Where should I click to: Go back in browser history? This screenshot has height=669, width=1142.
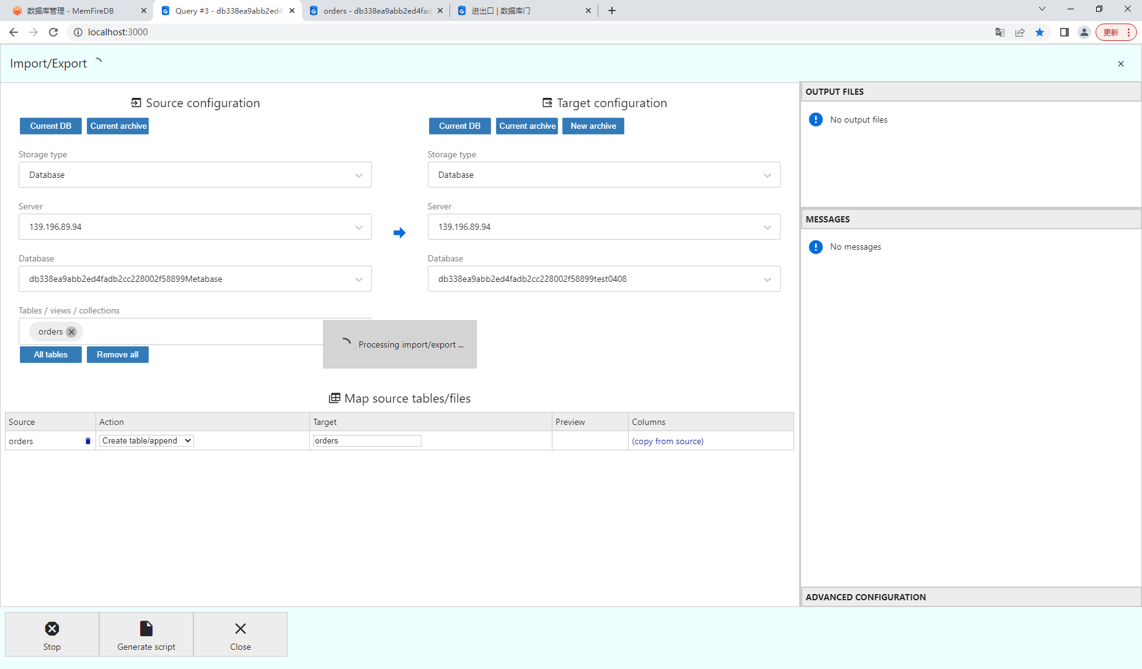[14, 32]
